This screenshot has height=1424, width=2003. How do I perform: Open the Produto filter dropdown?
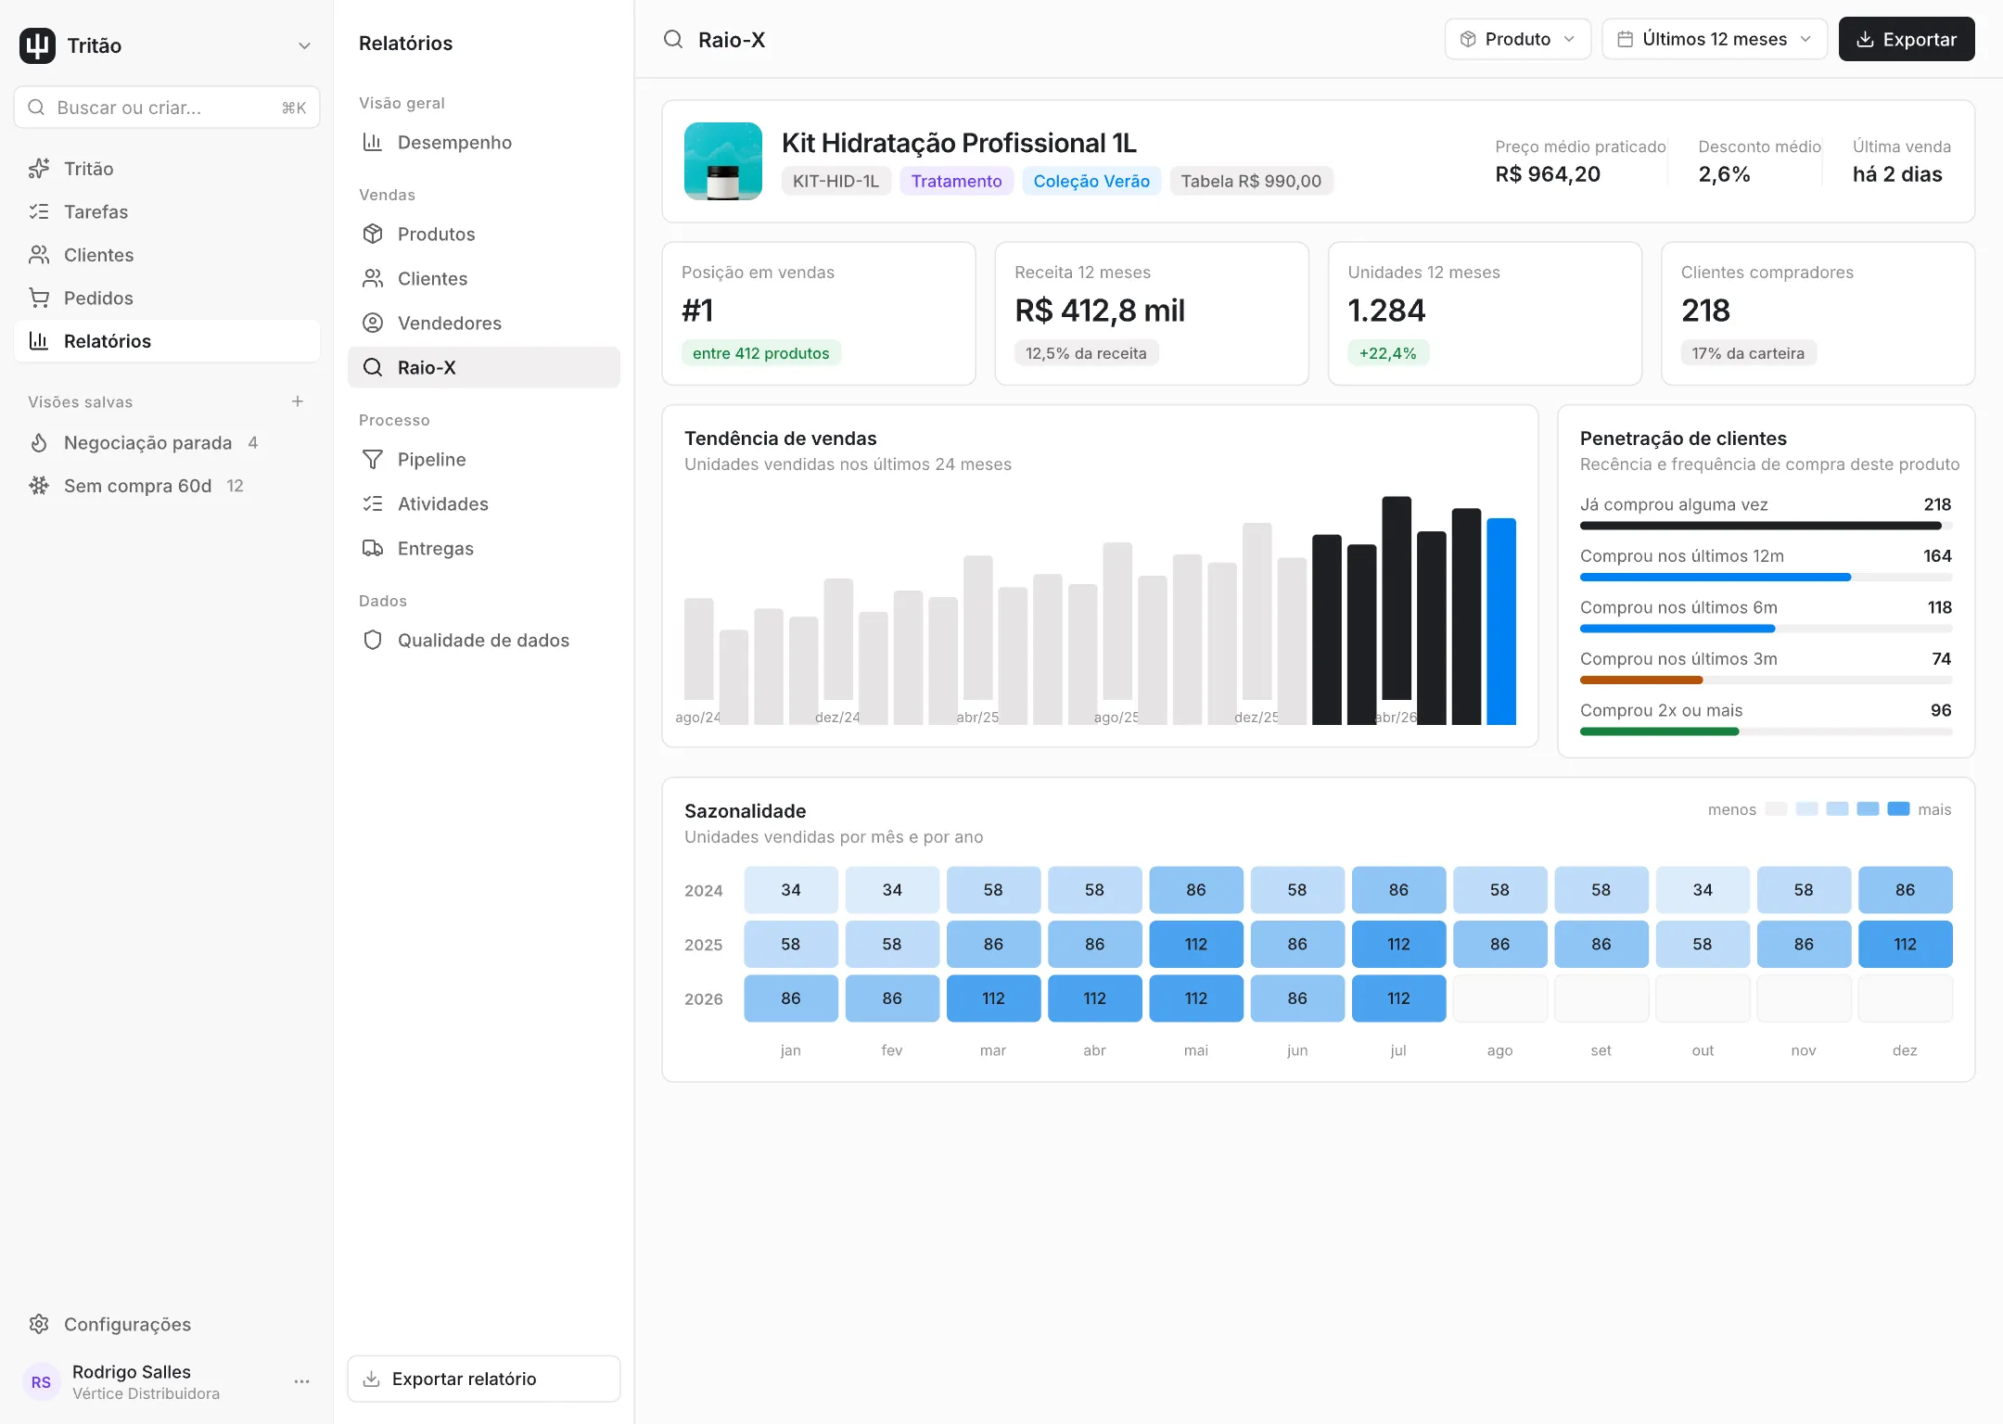[1518, 39]
